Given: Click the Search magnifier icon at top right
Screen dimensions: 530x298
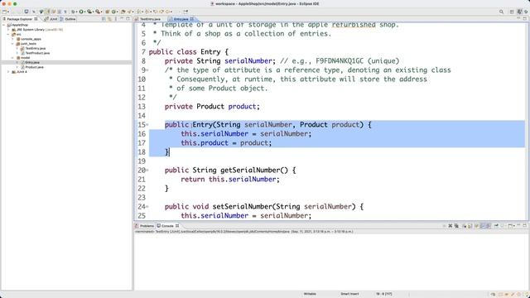Looking at the screenshot, I should [501, 12].
